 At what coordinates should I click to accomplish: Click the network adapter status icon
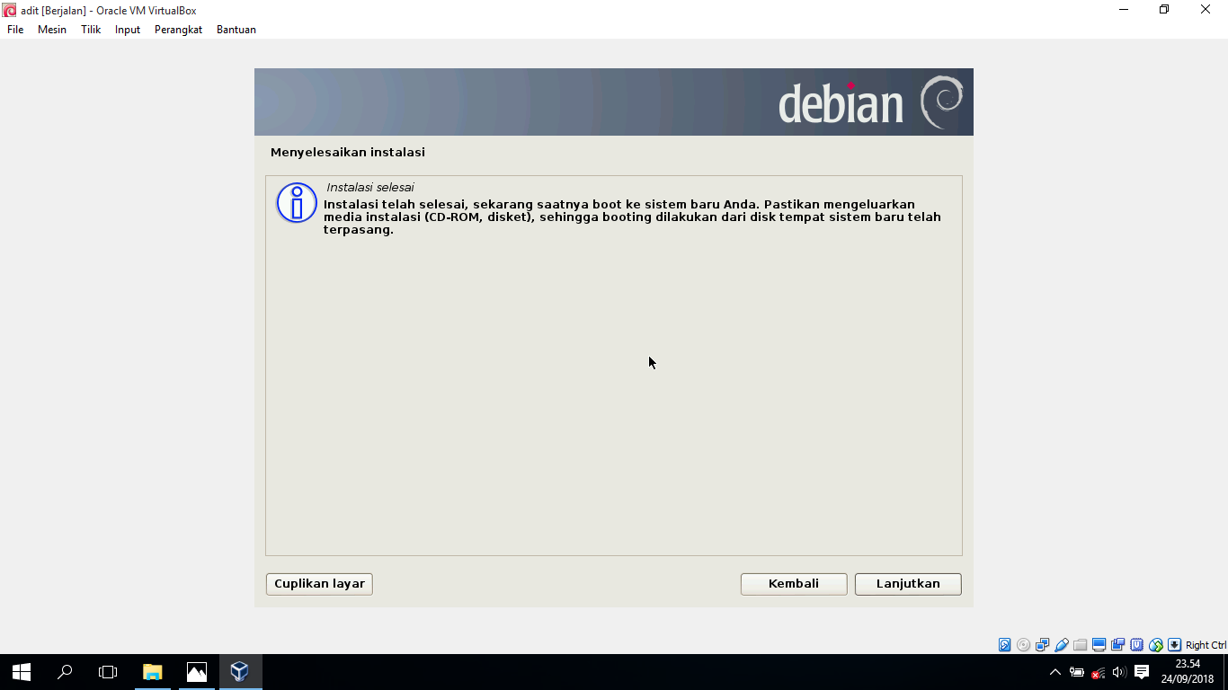(1042, 644)
